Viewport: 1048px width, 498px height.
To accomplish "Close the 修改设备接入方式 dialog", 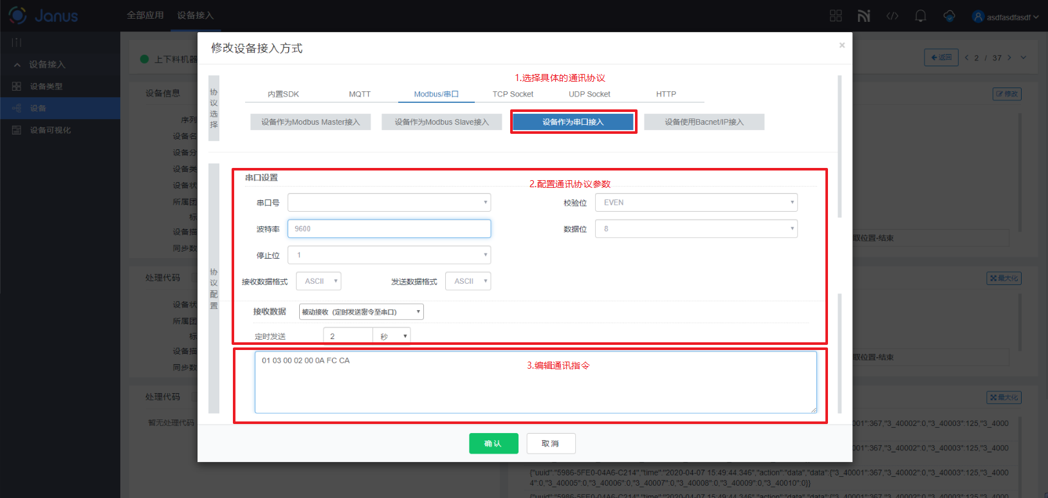I will coord(841,45).
